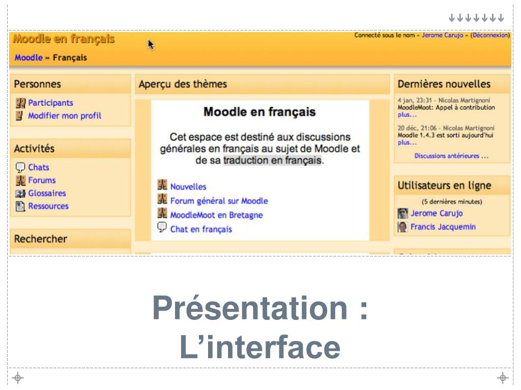Image resolution: width=521 pixels, height=390 pixels.
Task: Click icon beside MoodleMoot en Bretagne
Action: 162,213
